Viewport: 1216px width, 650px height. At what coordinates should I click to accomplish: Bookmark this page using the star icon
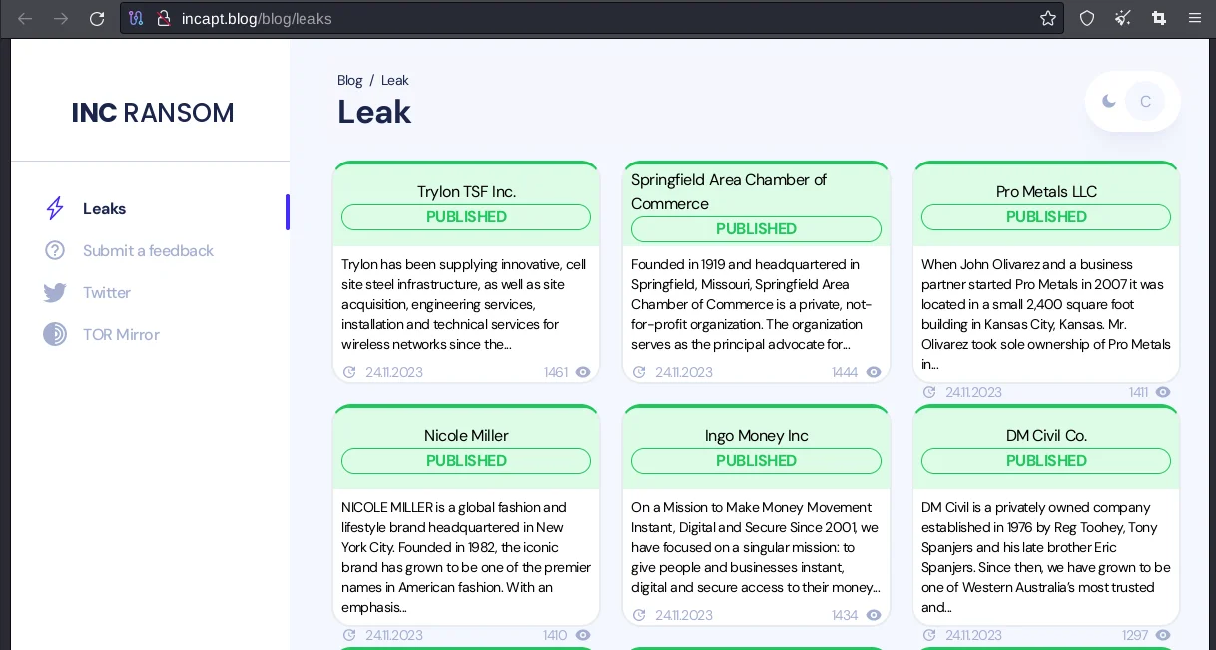(x=1047, y=18)
